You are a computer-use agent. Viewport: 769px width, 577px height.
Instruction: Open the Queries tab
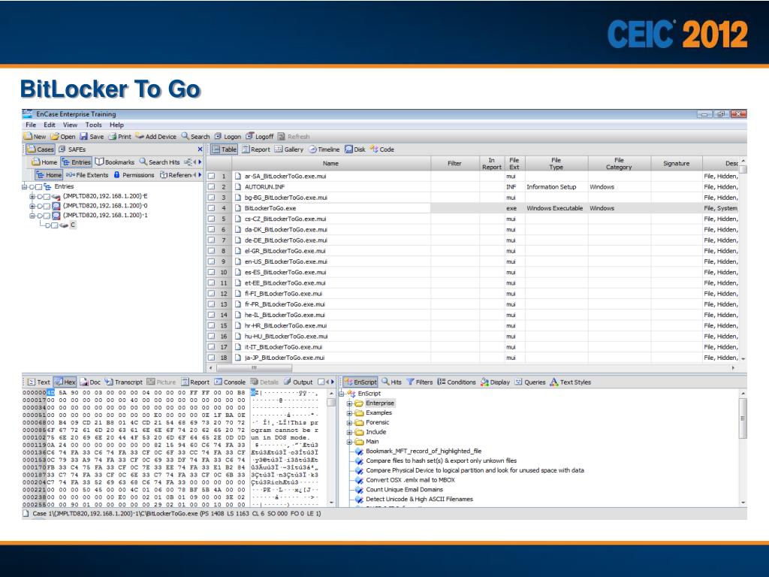point(530,382)
